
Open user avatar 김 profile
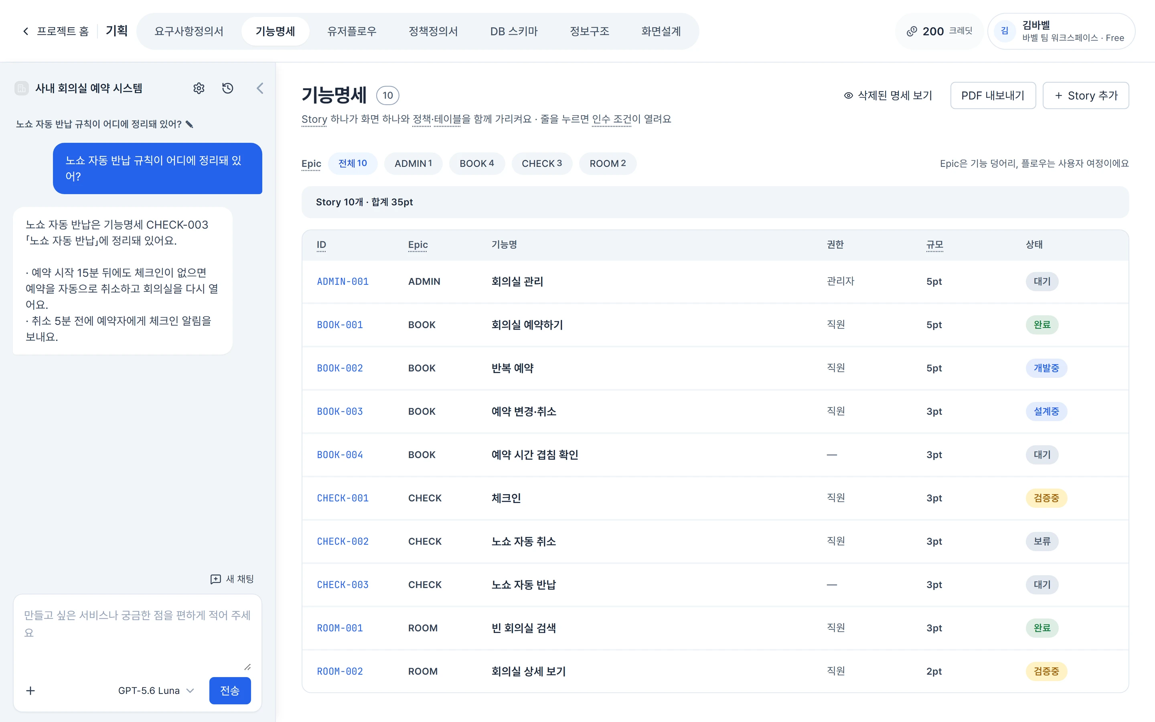click(1004, 31)
